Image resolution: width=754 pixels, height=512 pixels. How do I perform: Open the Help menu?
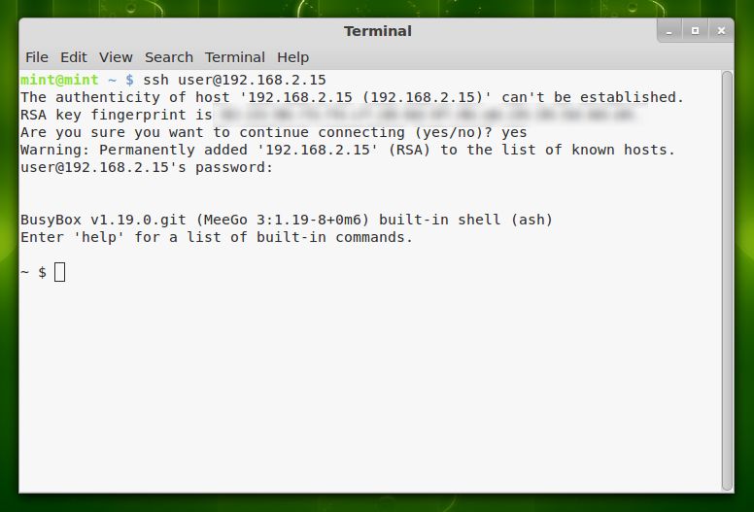point(292,57)
